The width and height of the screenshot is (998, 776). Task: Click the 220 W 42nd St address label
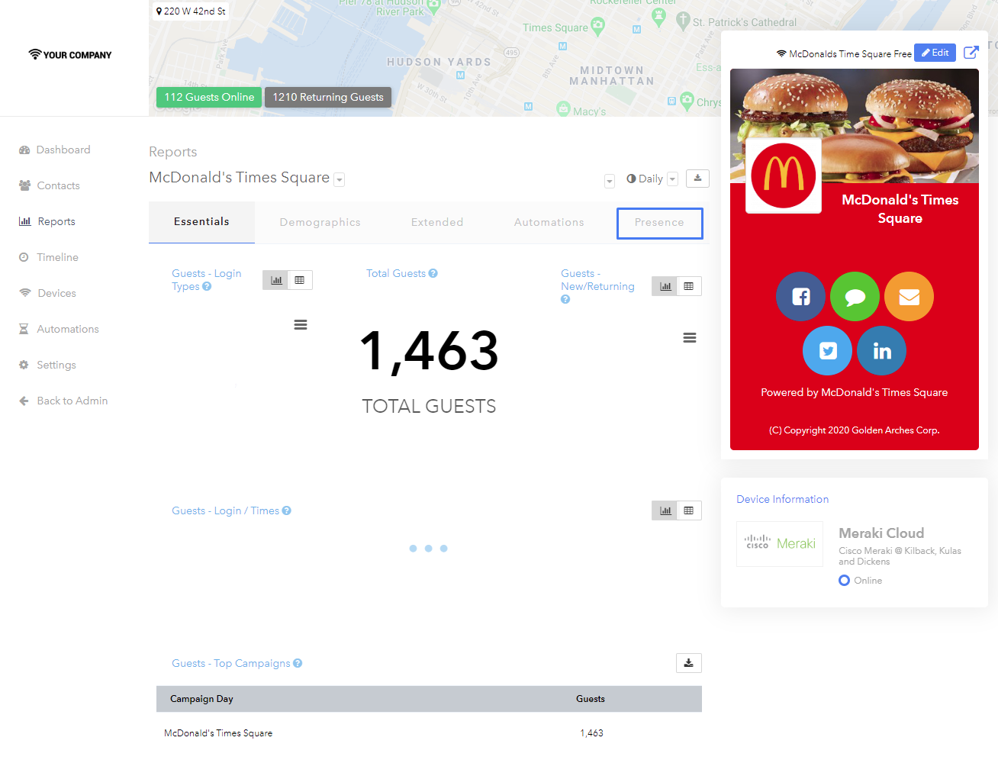(x=191, y=11)
